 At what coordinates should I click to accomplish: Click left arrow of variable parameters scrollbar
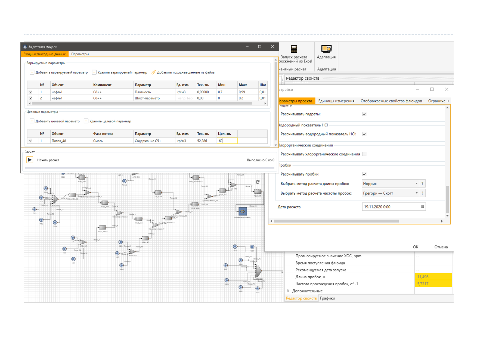tap(30, 103)
